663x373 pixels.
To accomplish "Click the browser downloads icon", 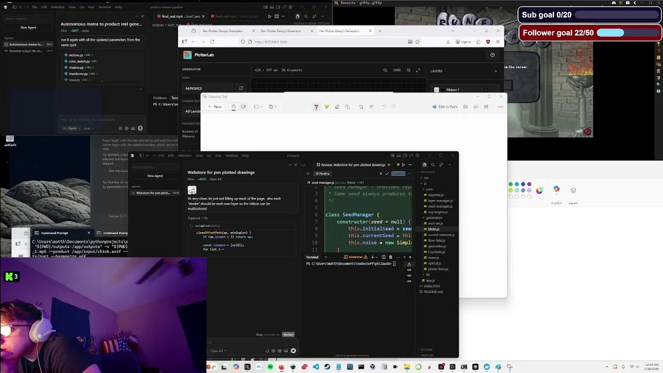I will (x=448, y=41).
